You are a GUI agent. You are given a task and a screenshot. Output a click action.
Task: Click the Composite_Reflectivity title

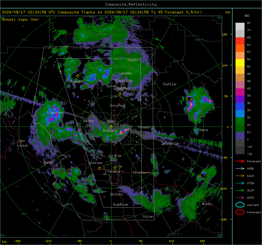(131, 4)
